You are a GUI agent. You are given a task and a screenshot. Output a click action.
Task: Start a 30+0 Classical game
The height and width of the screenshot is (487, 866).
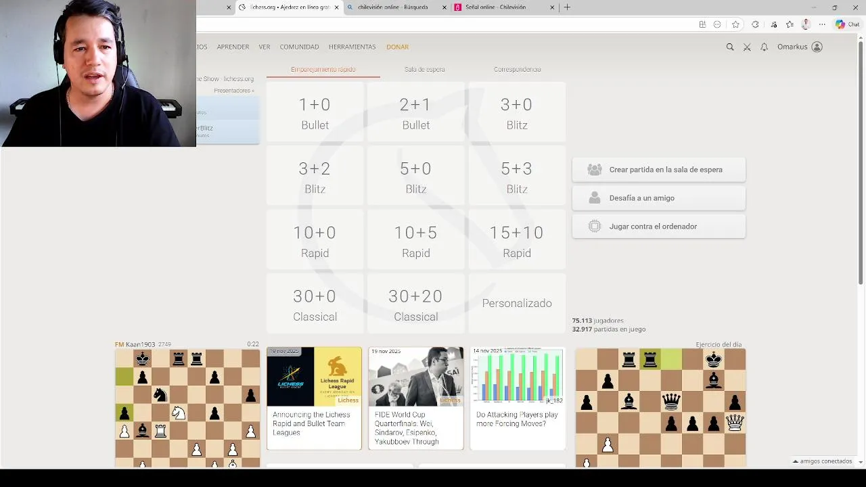315,304
